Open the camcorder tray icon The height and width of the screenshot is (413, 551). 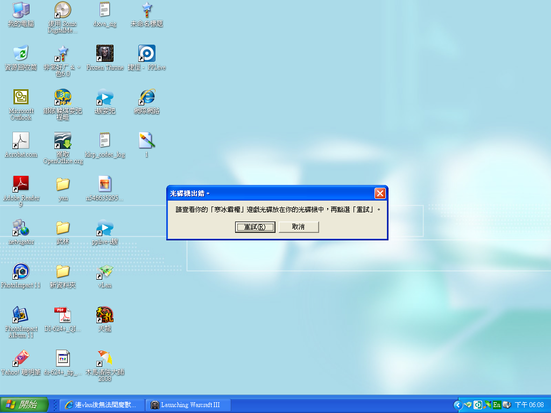[506, 405]
